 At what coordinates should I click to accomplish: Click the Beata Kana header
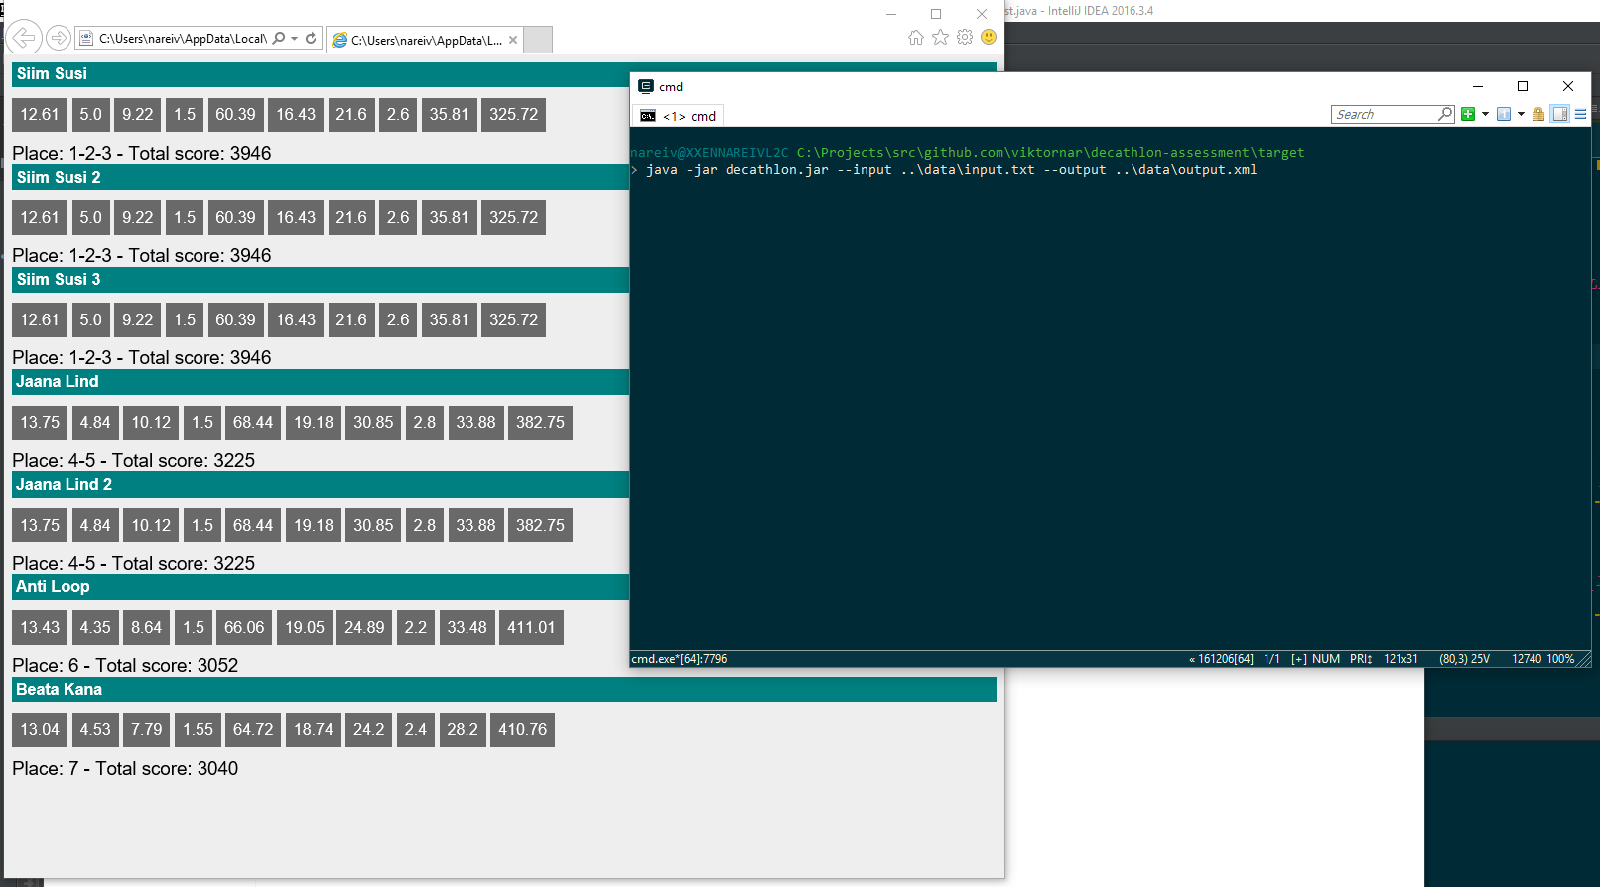[504, 690]
